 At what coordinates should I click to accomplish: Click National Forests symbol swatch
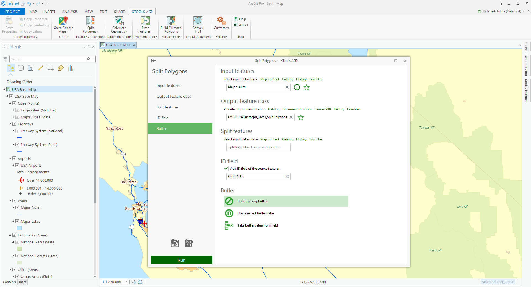(19, 262)
